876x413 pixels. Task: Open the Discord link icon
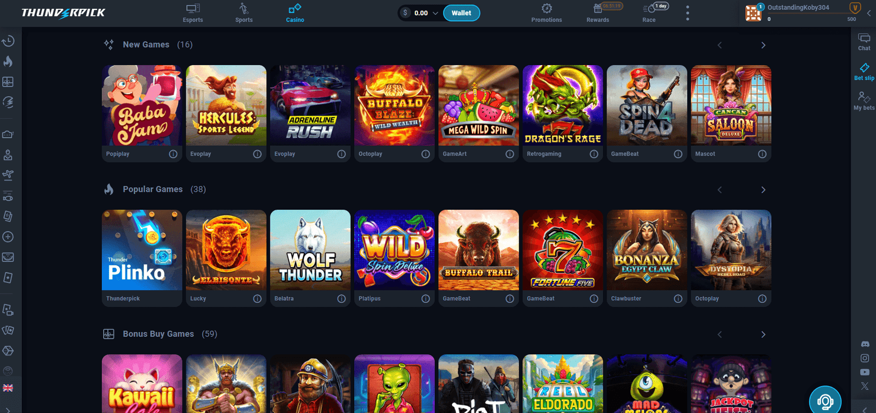point(865,344)
